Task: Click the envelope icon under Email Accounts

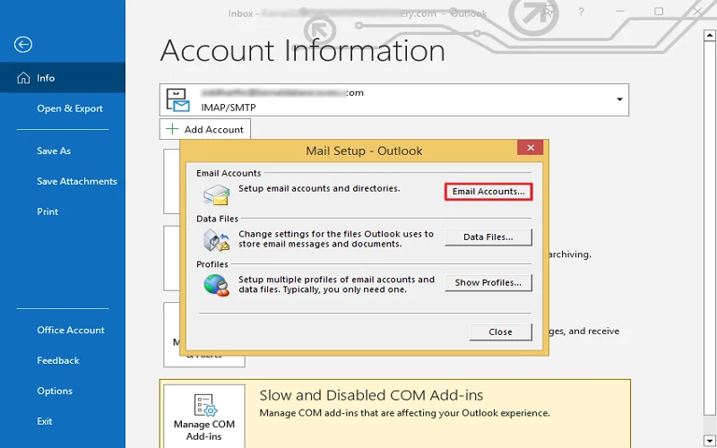Action: click(216, 194)
